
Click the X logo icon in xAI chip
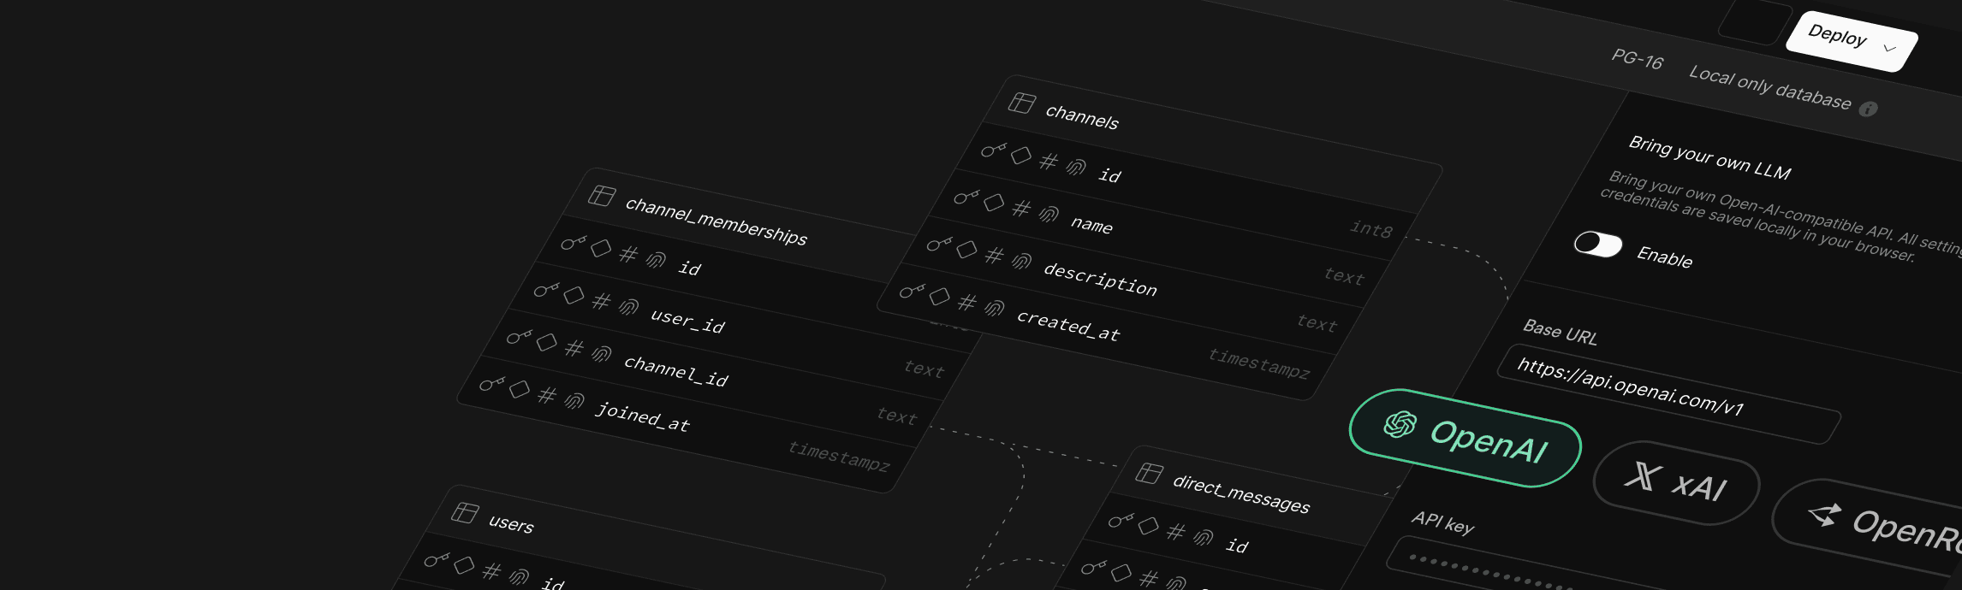click(1643, 475)
